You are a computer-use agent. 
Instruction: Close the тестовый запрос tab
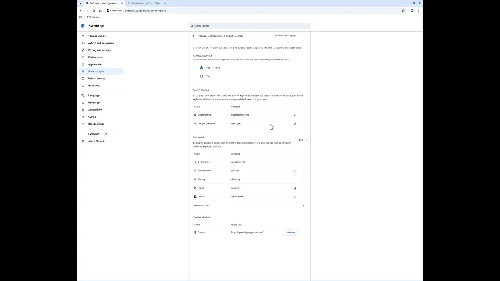tap(164, 3)
